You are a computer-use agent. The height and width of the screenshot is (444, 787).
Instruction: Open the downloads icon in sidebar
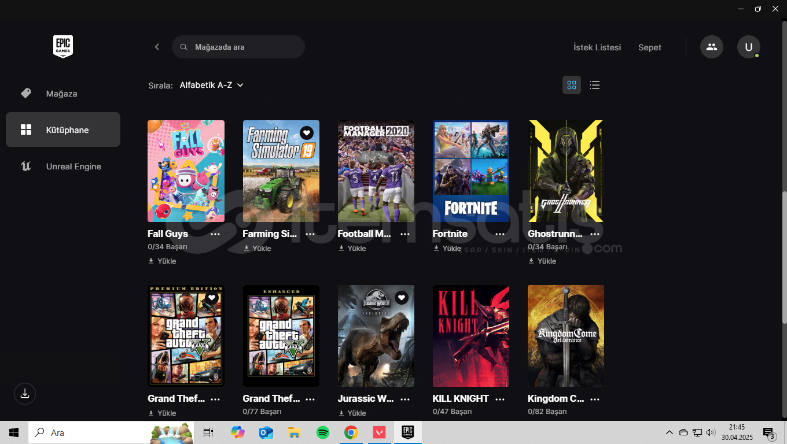coord(25,394)
